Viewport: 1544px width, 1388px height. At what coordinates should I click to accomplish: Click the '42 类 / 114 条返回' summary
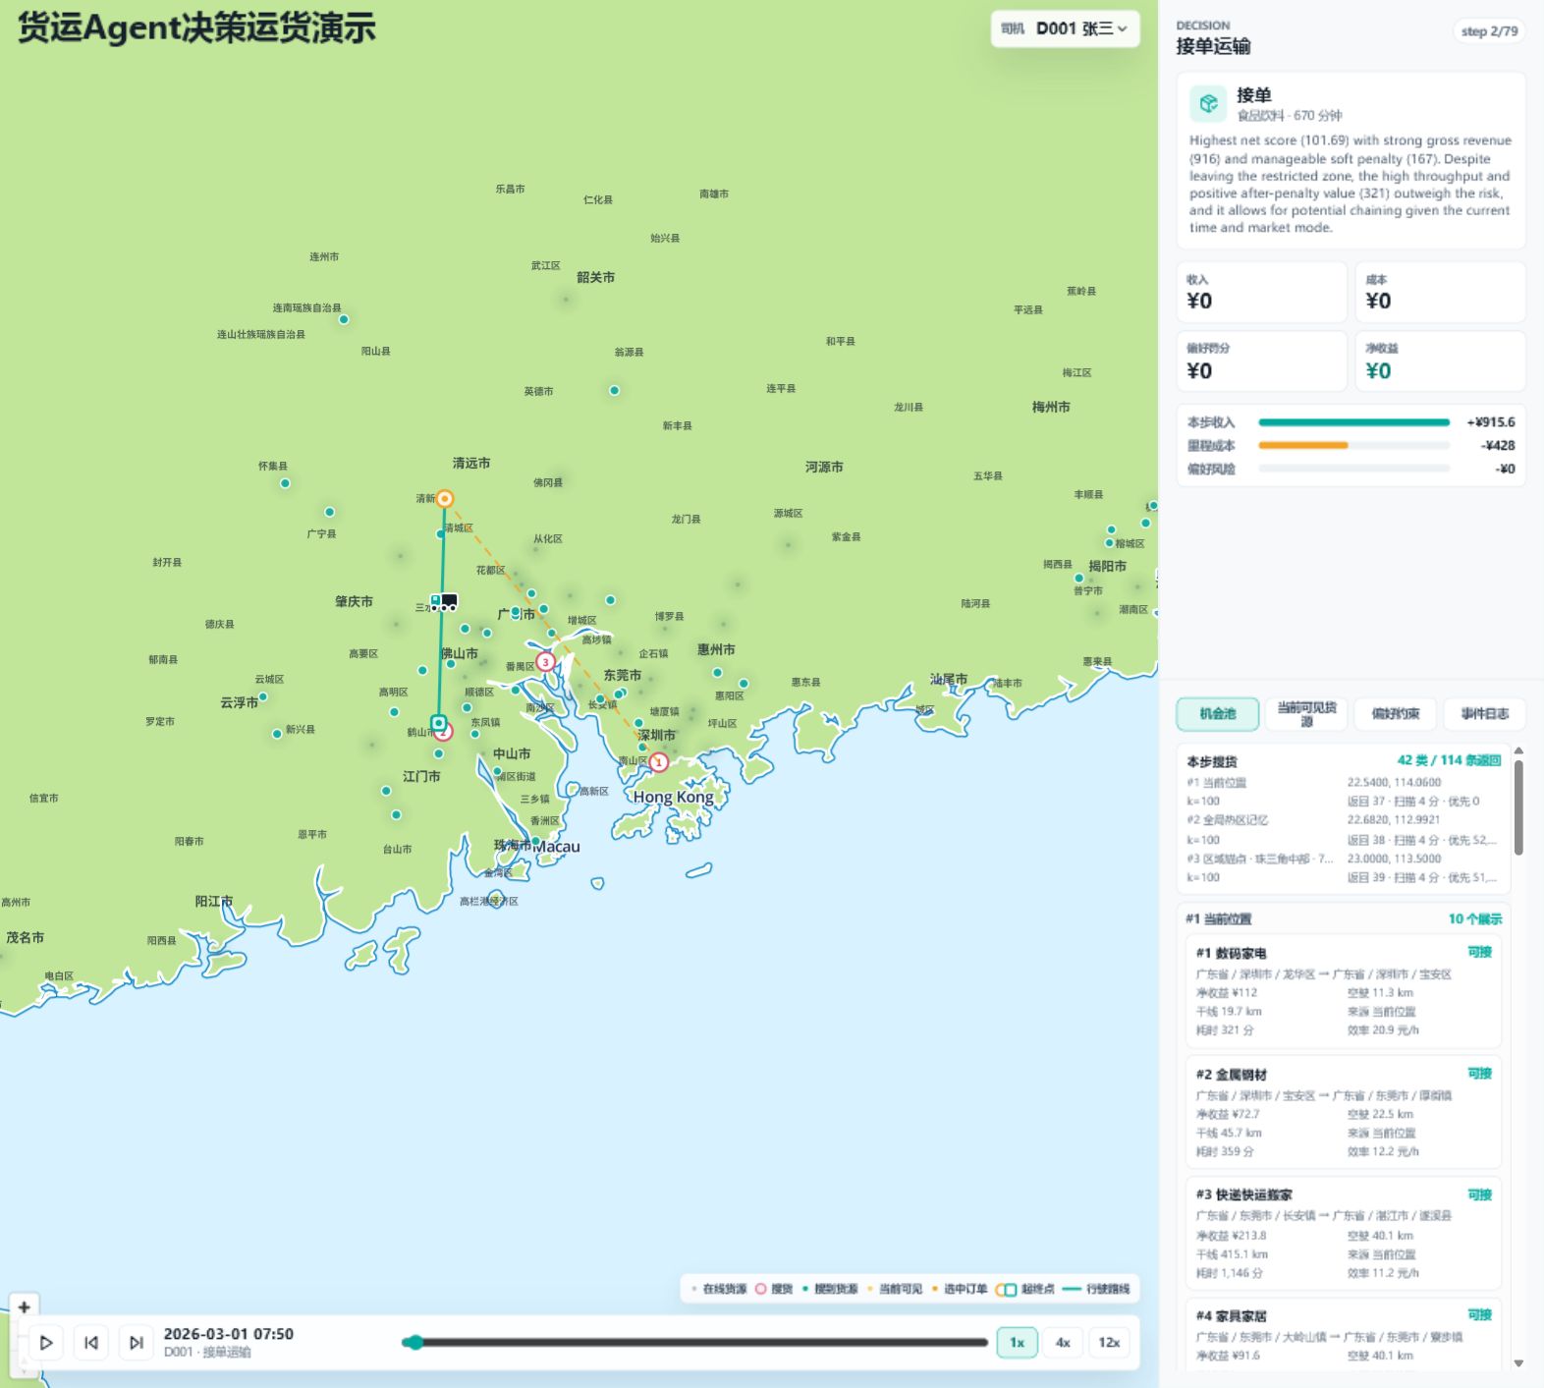(1449, 760)
